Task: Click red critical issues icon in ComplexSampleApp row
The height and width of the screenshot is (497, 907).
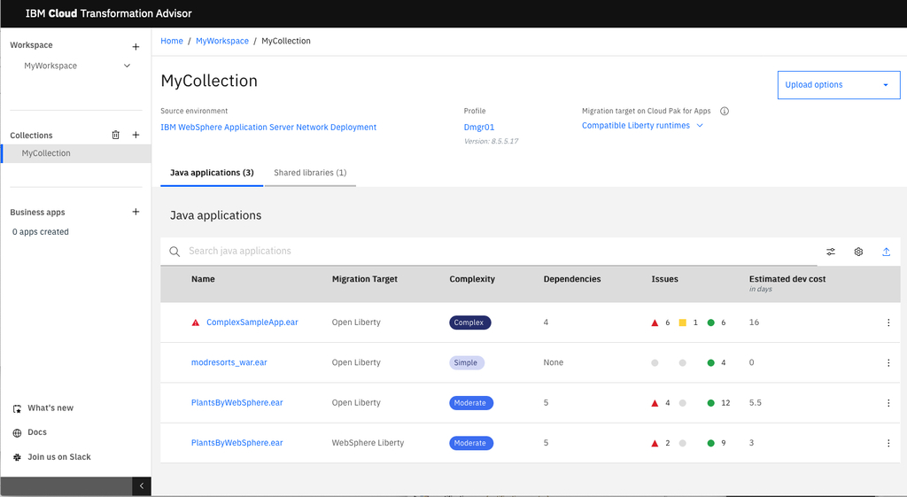Action: (655, 322)
